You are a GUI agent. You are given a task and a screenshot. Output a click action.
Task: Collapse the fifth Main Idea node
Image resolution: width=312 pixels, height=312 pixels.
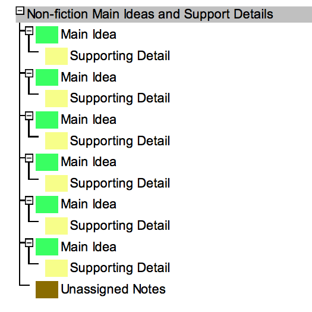tap(29, 200)
